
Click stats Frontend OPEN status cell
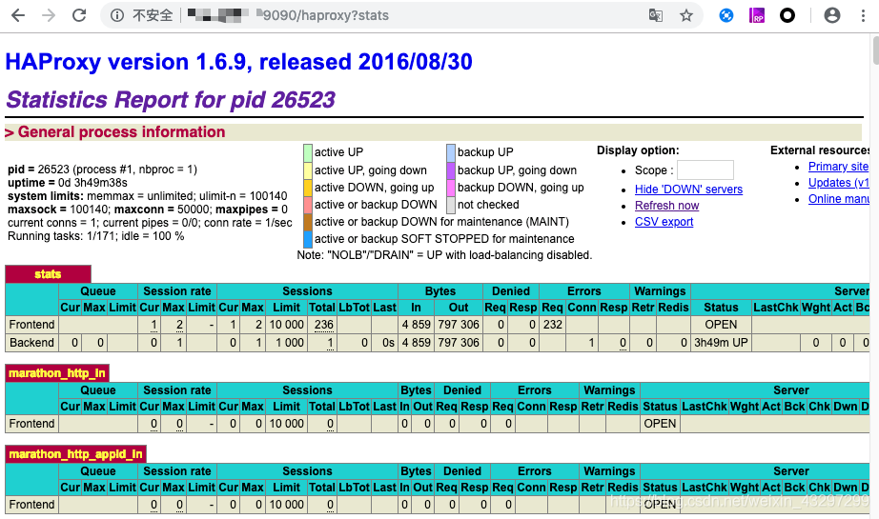[721, 325]
